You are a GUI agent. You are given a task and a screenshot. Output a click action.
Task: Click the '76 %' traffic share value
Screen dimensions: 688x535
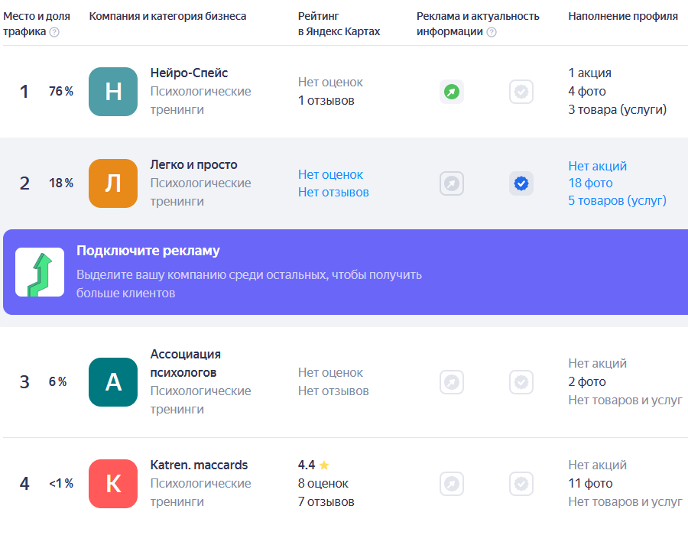(61, 91)
